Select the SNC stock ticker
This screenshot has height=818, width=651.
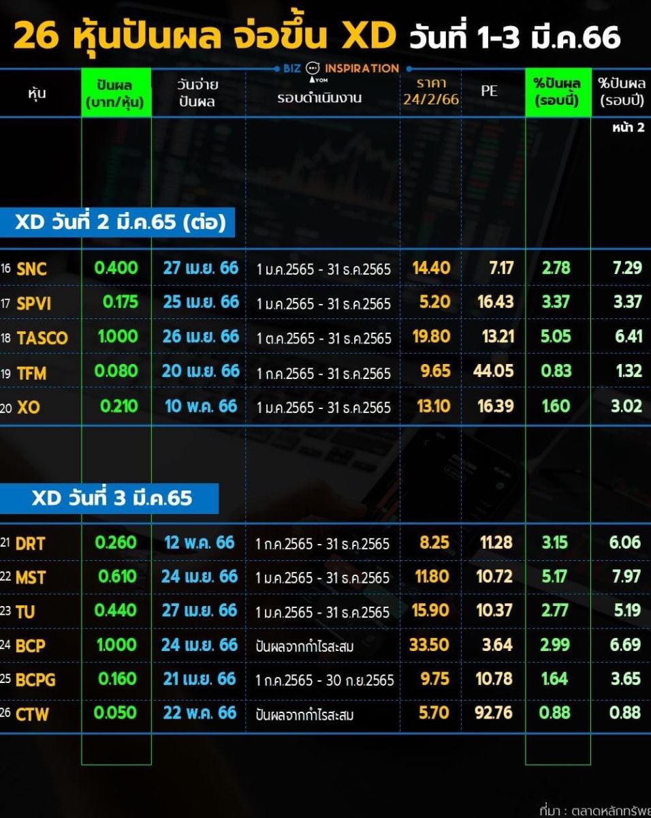[31, 269]
